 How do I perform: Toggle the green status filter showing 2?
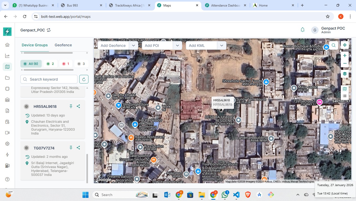pos(50,64)
